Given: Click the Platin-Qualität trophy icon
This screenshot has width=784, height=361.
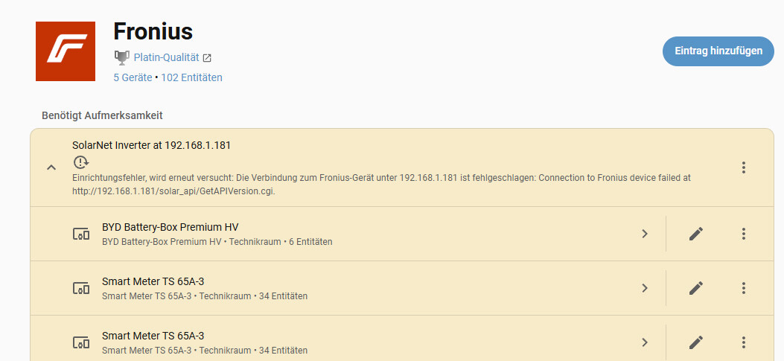Looking at the screenshot, I should 121,57.
